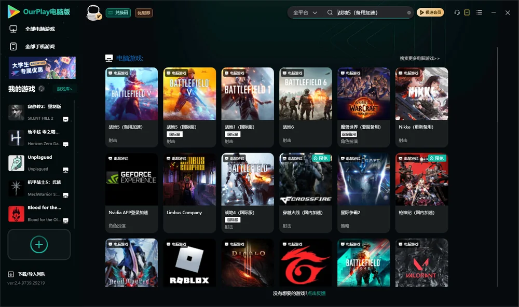Open the 枪神纪 (国内加速) game card
The image size is (519, 307).
point(421,193)
